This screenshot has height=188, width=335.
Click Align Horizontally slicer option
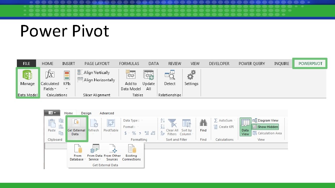click(96, 80)
